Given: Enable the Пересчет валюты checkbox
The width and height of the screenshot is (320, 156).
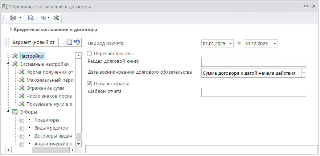Looking at the screenshot, I should [90, 54].
